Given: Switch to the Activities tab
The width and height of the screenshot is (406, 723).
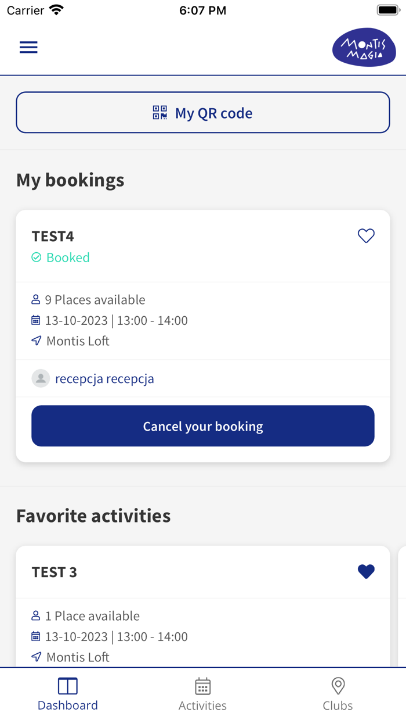Looking at the screenshot, I should (x=202, y=695).
